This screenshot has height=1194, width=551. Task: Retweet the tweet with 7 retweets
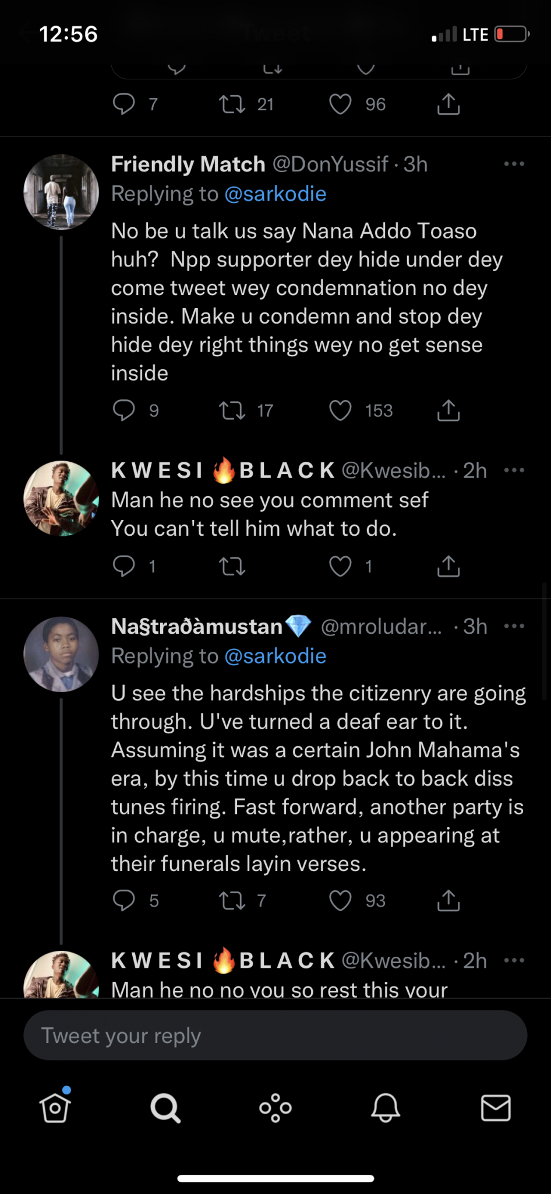(x=232, y=901)
